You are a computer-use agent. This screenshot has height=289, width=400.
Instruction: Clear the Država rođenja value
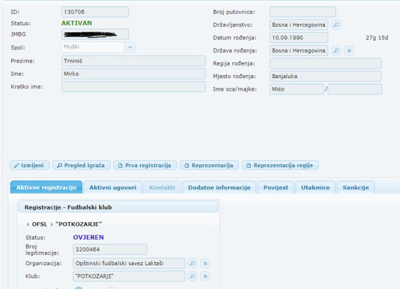(349, 50)
